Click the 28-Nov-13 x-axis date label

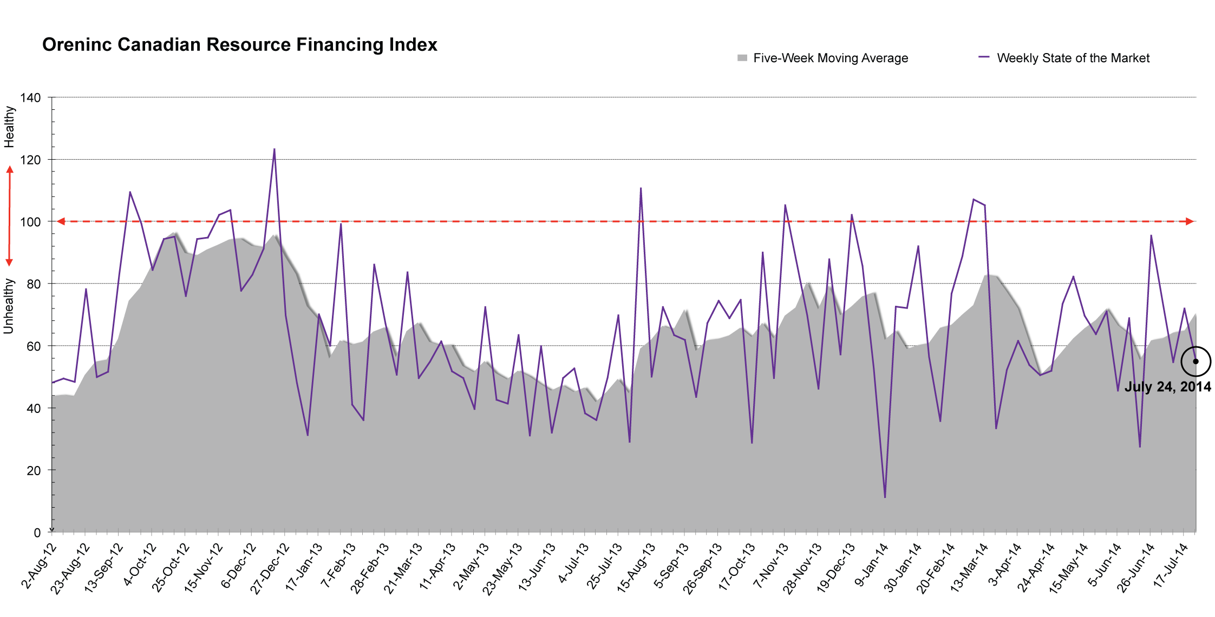[803, 569]
